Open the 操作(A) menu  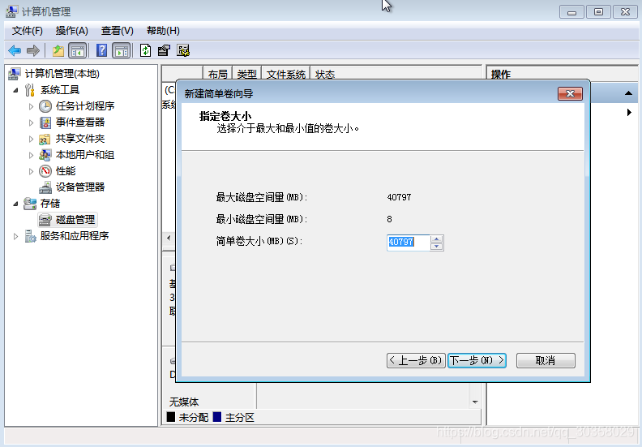point(71,31)
